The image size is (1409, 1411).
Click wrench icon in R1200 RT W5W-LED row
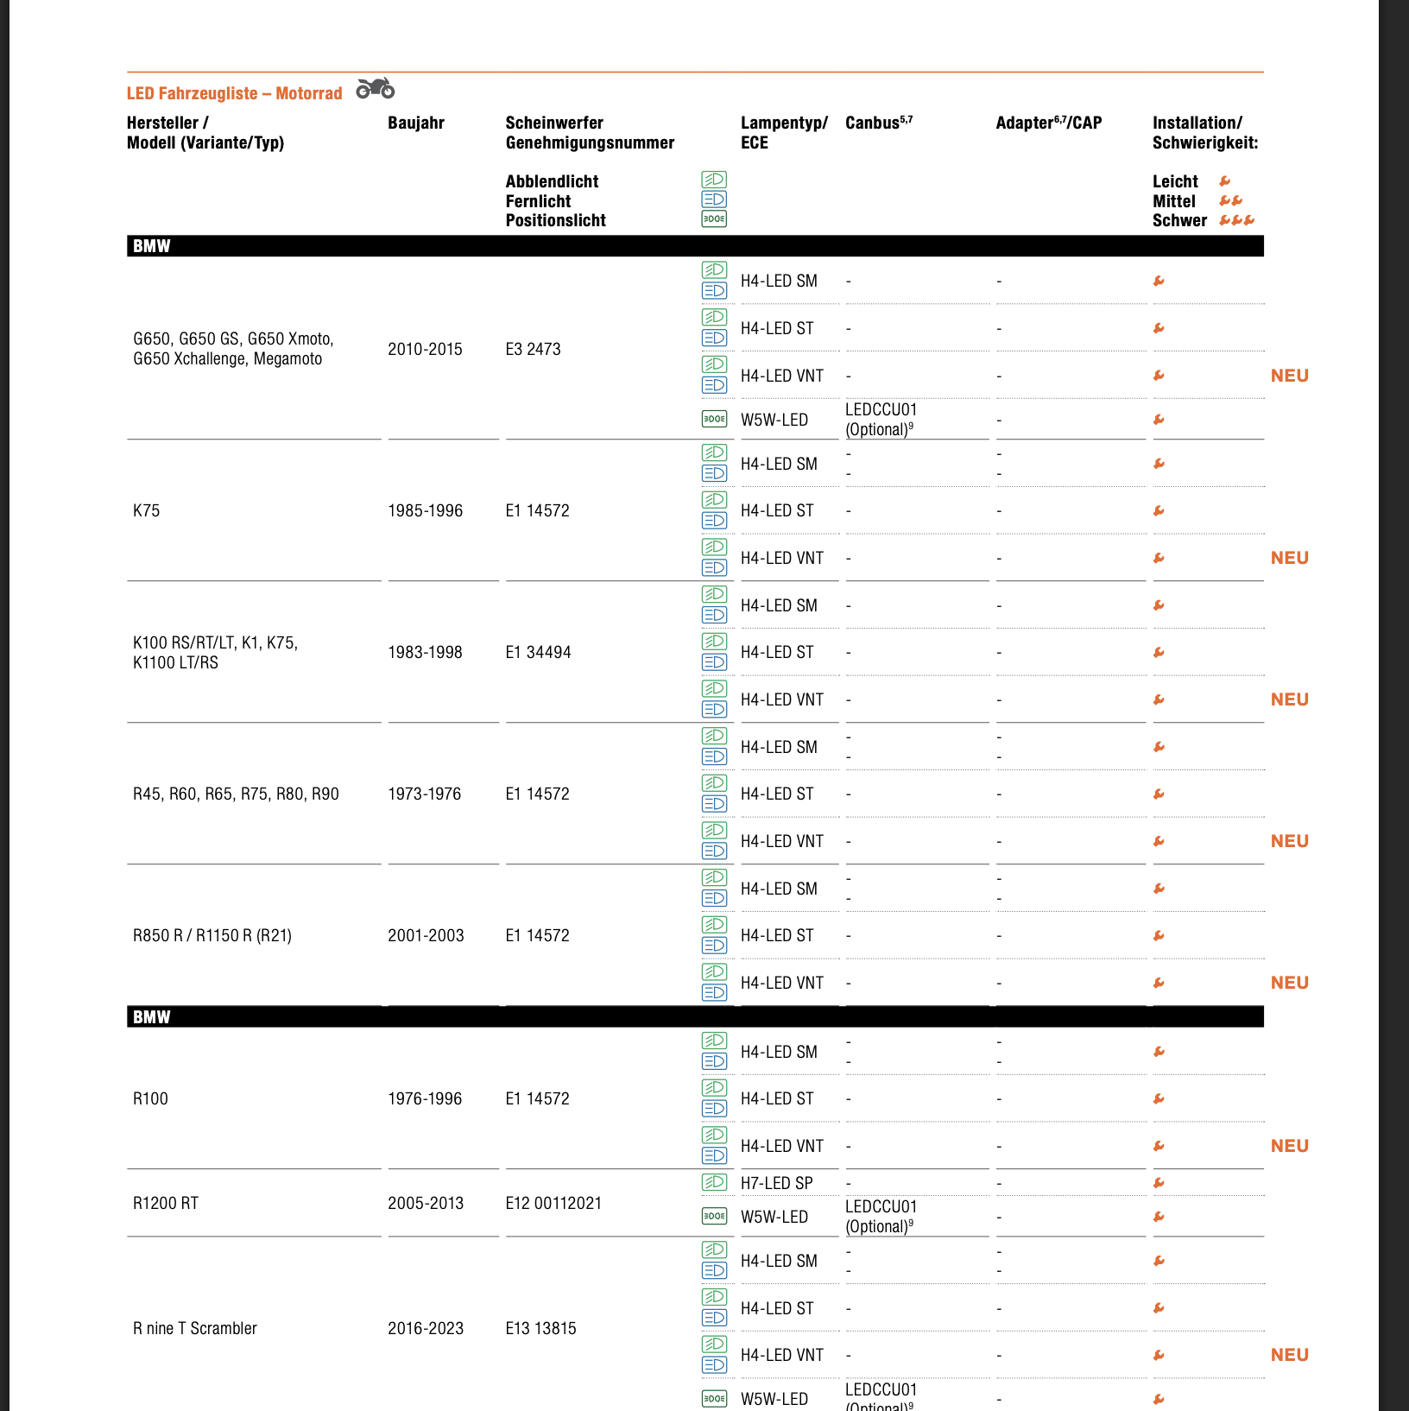[x=1159, y=1217]
